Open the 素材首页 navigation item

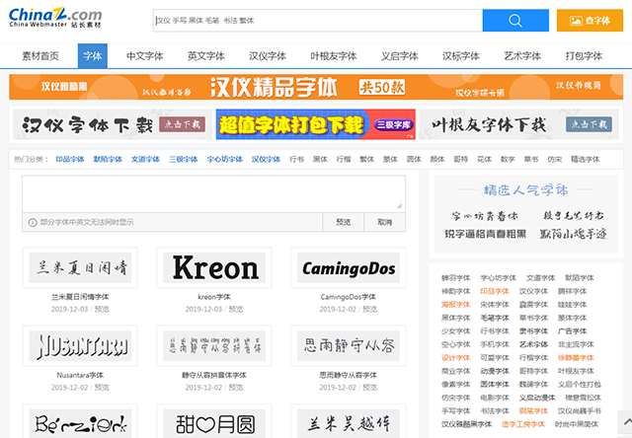tap(40, 57)
